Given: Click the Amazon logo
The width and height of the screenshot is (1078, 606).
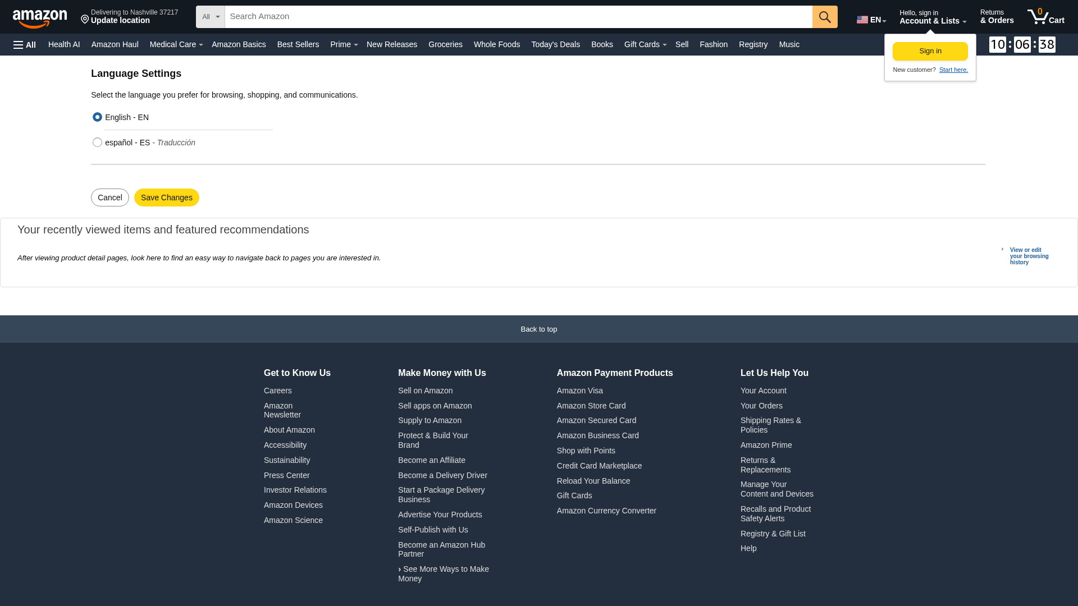Looking at the screenshot, I should (40, 19).
